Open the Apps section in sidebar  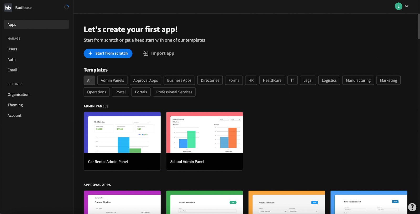[x=36, y=25]
